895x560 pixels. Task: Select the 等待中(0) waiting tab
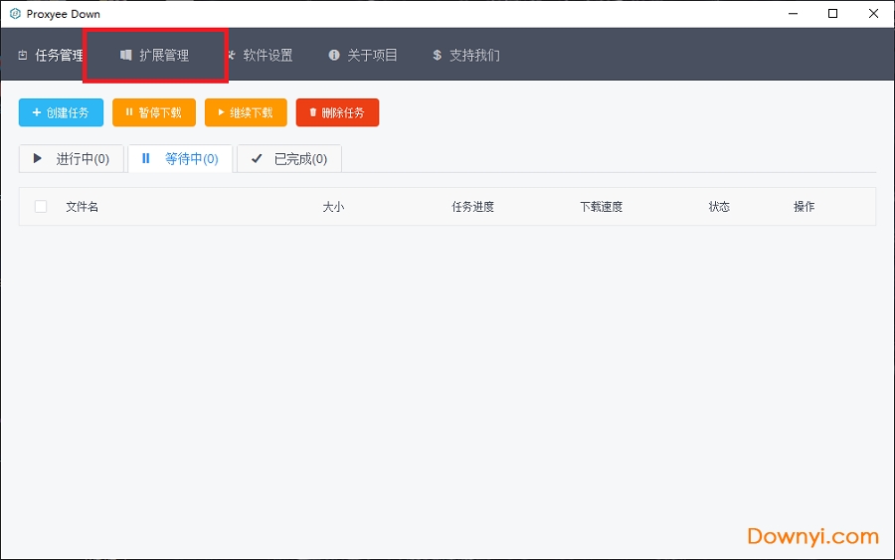(x=180, y=159)
